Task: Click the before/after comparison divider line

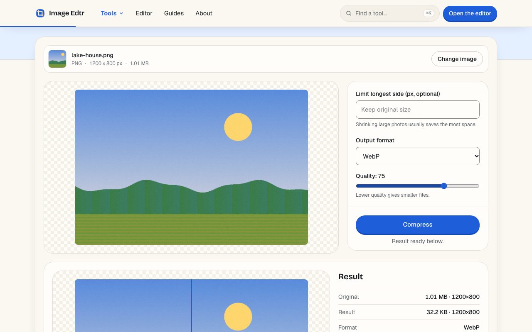Action: 192,305
